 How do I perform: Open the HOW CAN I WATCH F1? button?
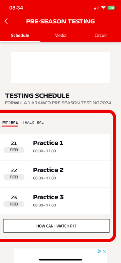56,226
